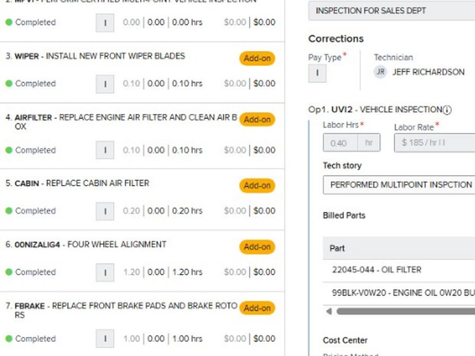Open INSPECTION FOR SALES DEPT dropdown
Viewport: 475px width, 356px height.
(x=392, y=11)
